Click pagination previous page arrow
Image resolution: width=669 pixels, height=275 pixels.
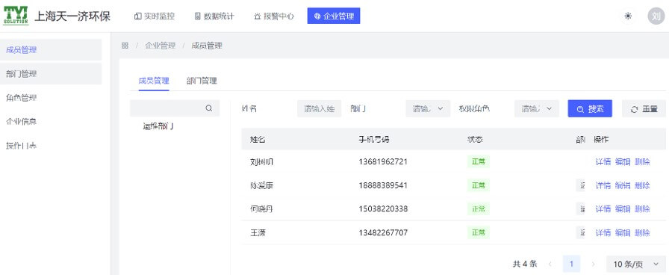pyautogui.click(x=550, y=264)
